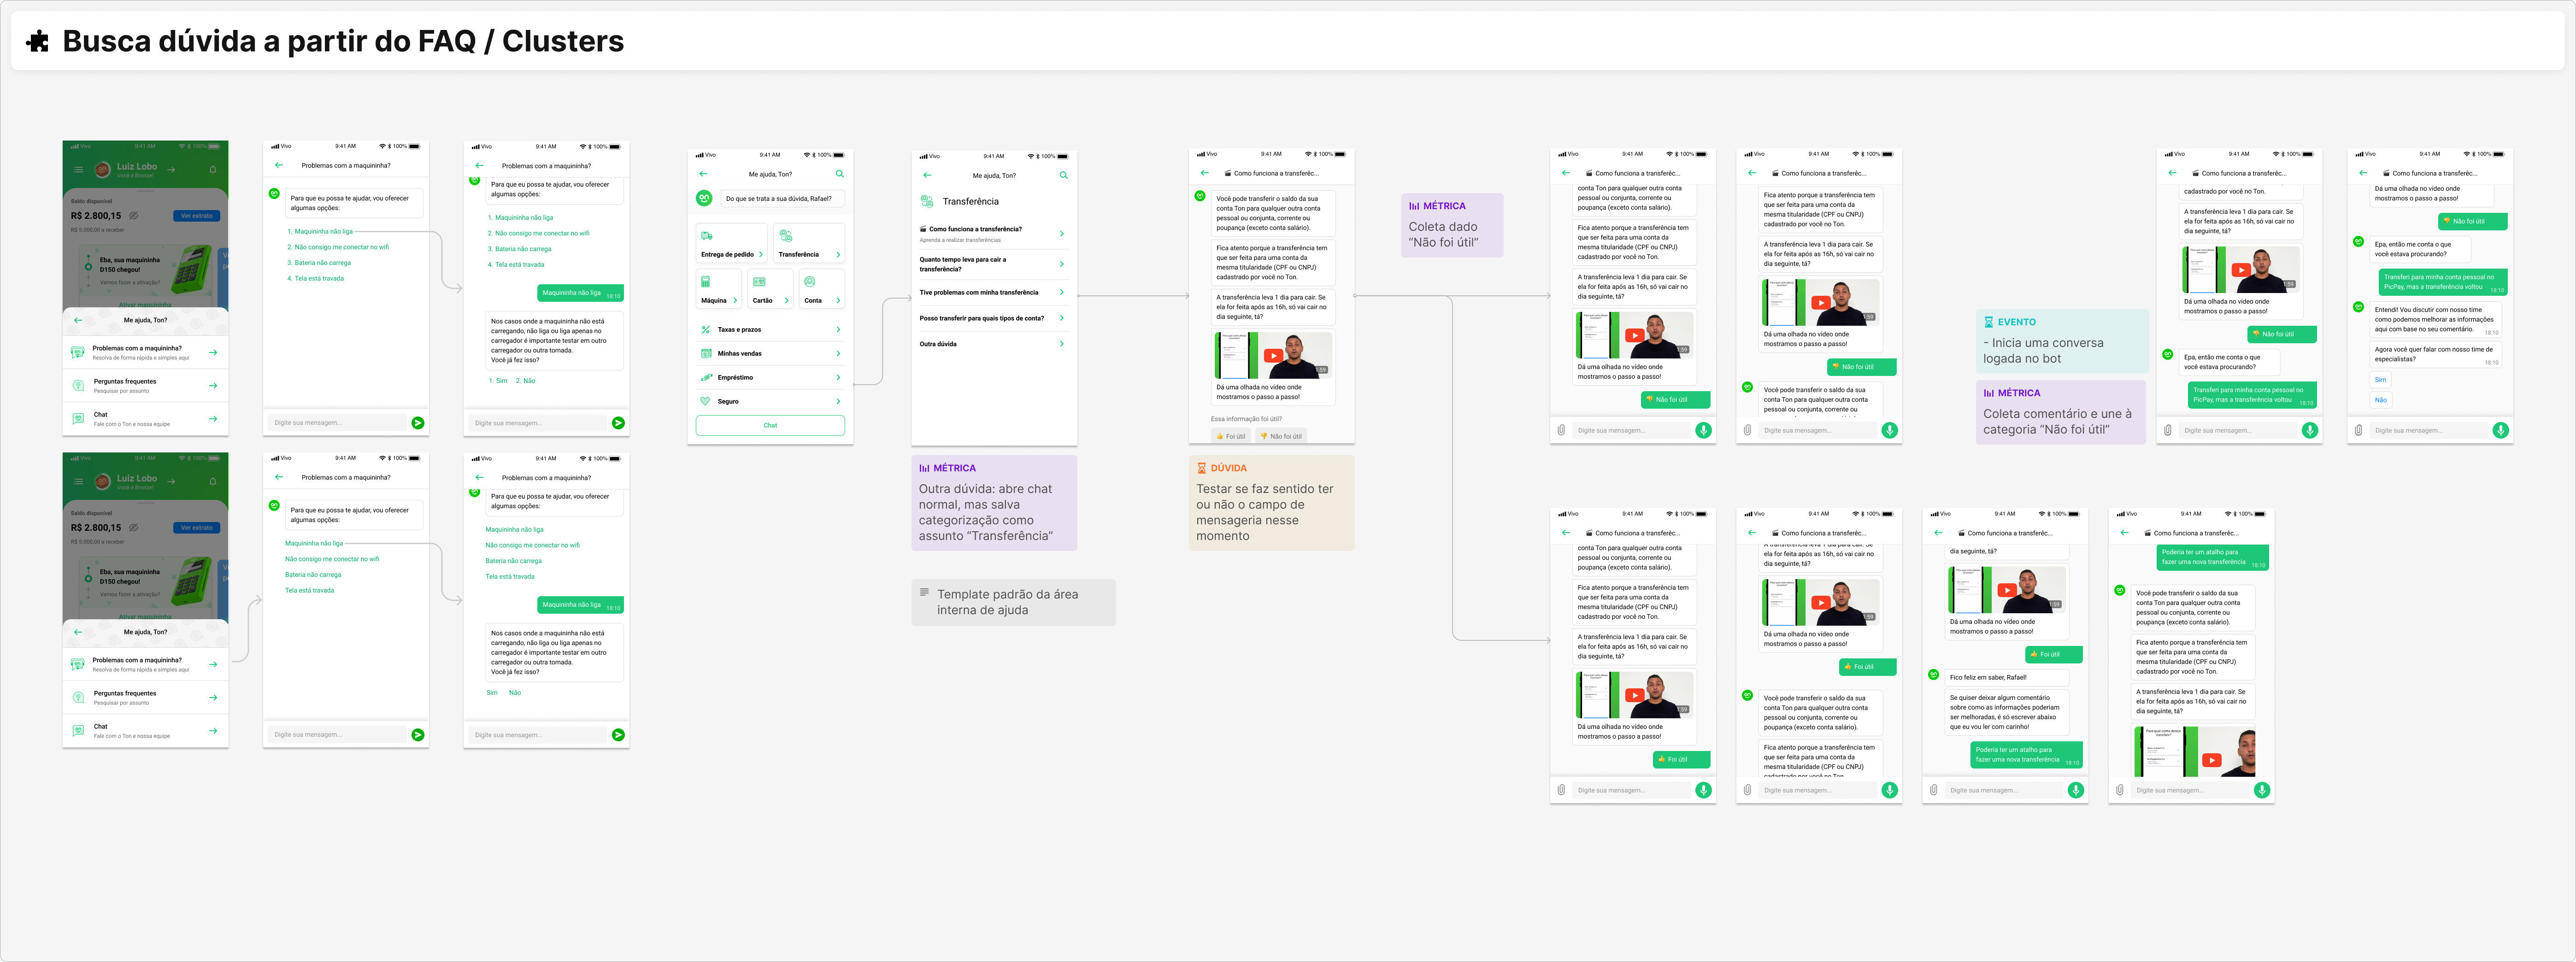Select the 'Outra dúvida' FAQ row
The height and width of the screenshot is (962, 2576).
click(994, 344)
